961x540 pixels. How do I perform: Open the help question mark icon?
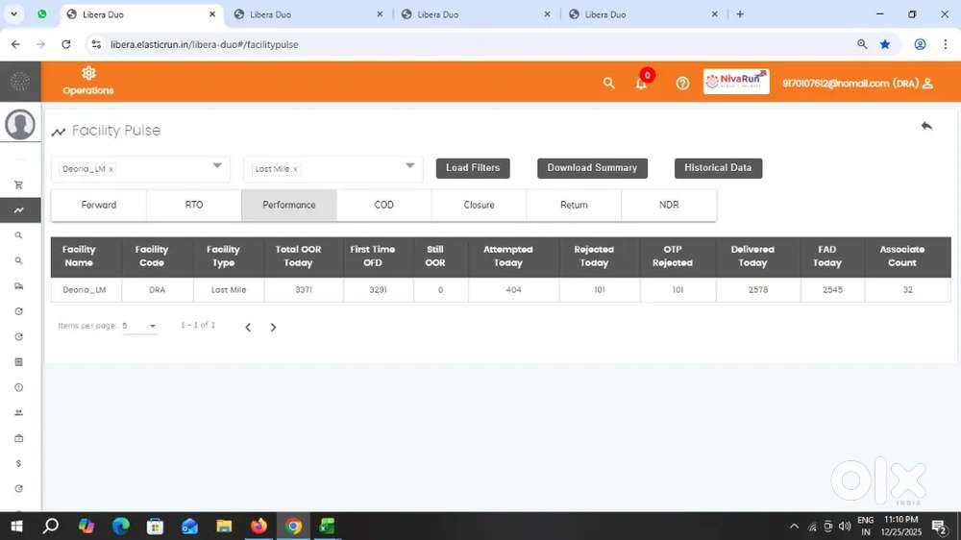[682, 84]
